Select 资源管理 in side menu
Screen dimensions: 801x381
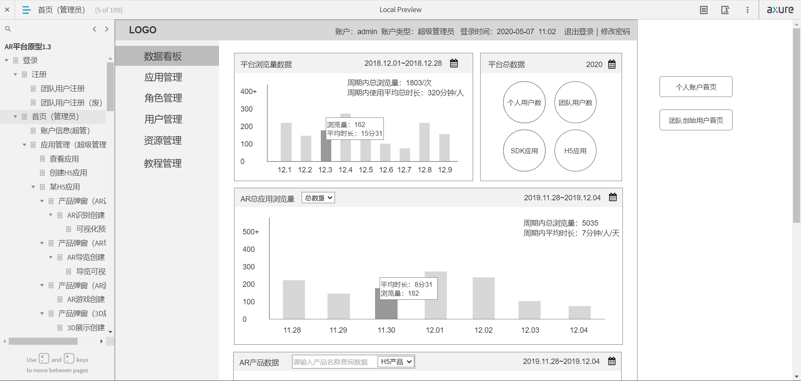click(163, 140)
